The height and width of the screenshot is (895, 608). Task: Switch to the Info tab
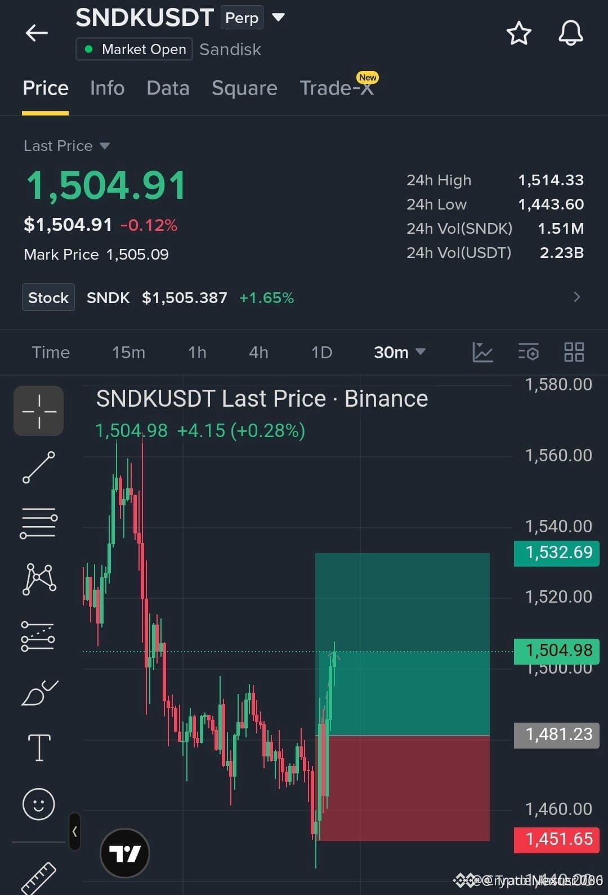[107, 88]
